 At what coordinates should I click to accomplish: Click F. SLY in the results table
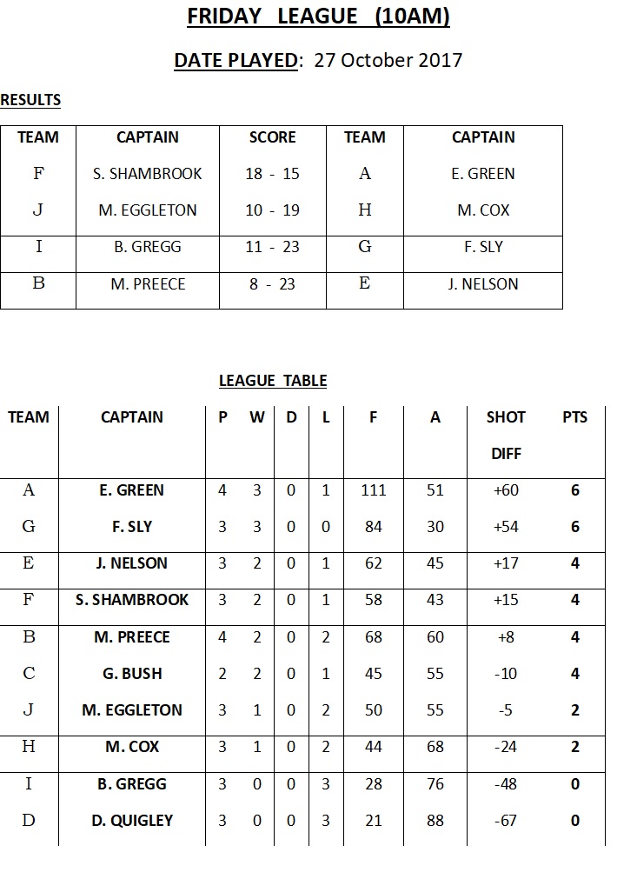483,247
